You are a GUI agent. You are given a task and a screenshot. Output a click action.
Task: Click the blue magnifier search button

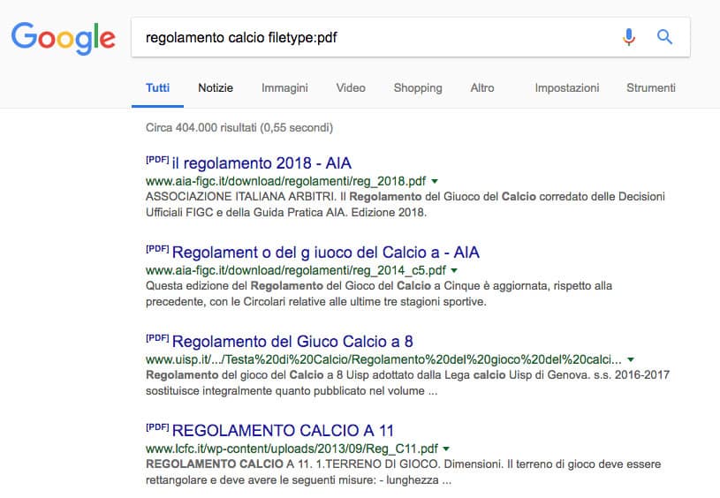point(664,37)
